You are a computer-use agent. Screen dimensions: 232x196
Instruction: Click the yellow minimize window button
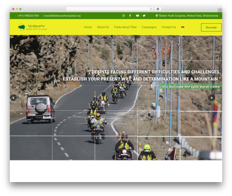click(x=17, y=9)
